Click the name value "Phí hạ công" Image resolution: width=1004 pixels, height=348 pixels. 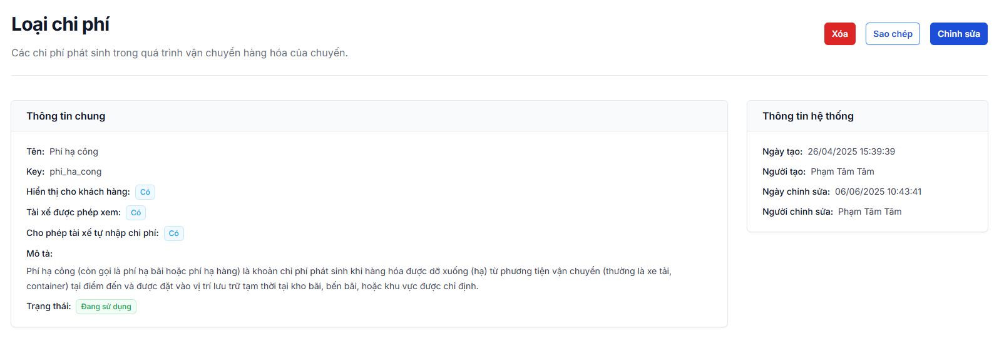click(74, 151)
